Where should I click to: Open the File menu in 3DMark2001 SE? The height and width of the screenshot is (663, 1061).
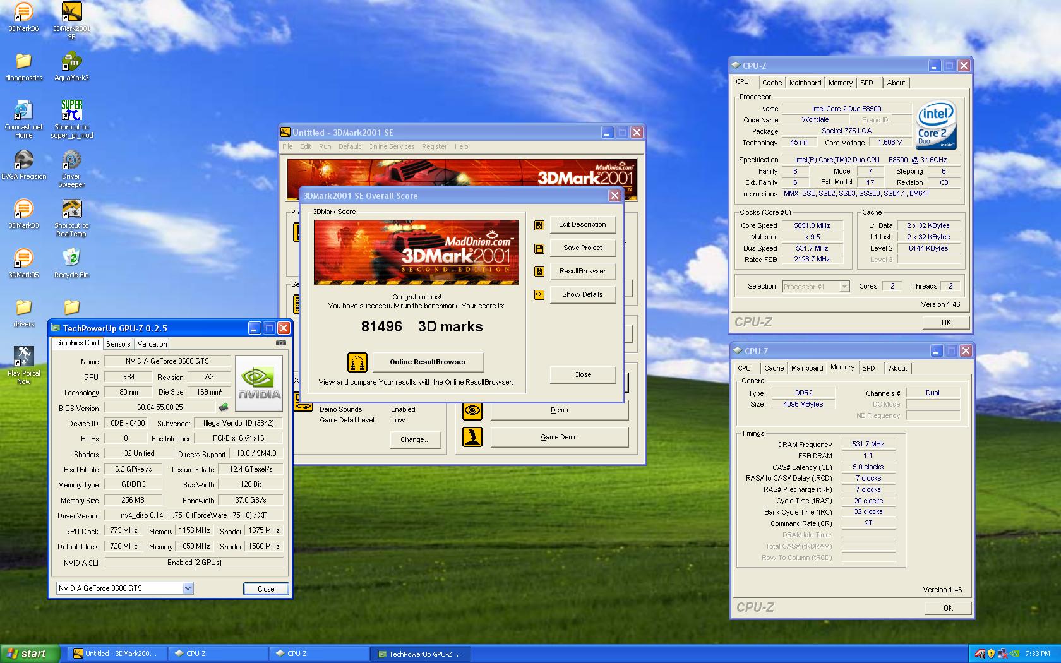pyautogui.click(x=287, y=146)
